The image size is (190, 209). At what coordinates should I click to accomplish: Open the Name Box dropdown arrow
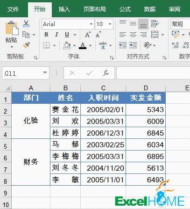pyautogui.click(x=45, y=72)
